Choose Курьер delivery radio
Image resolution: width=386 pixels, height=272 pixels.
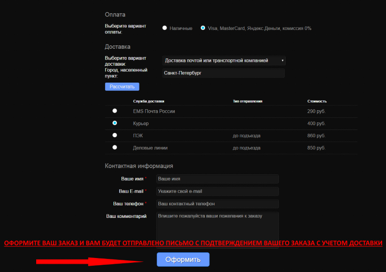(x=115, y=123)
